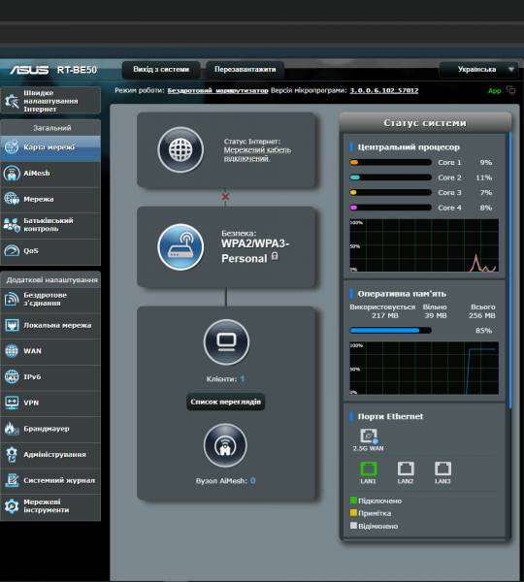This screenshot has width=524, height=582.
Task: Click the Мережа sidebar icon
Action: point(12,199)
